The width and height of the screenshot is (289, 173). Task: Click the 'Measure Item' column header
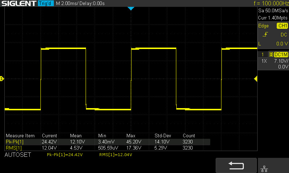pos(20,136)
